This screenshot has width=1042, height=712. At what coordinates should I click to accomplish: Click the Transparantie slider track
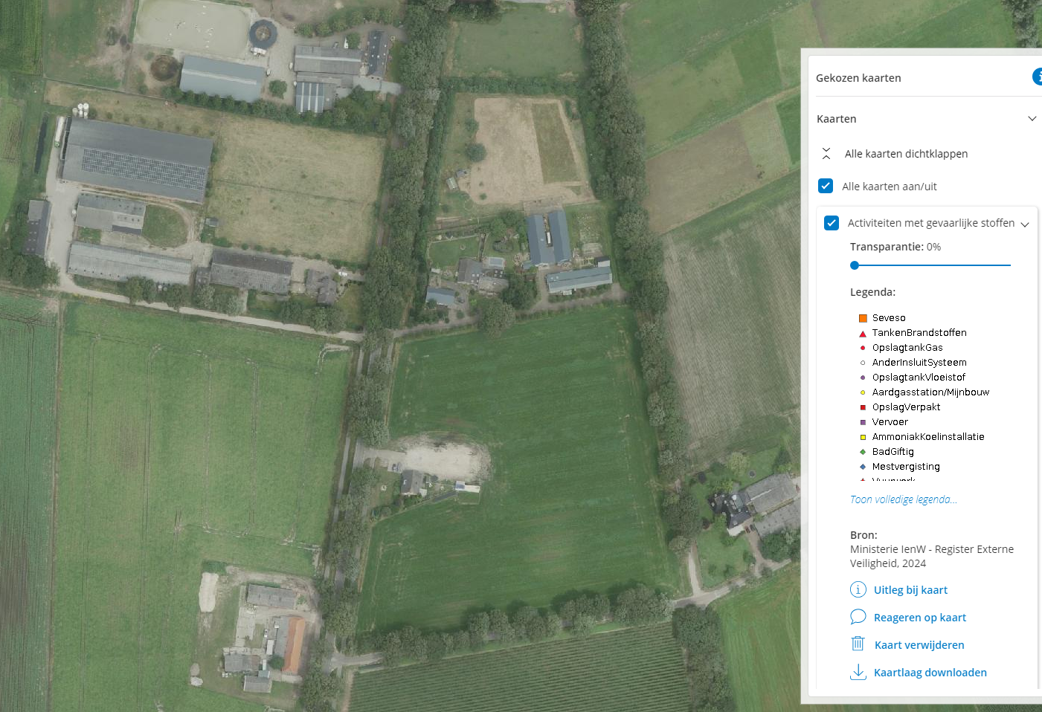[930, 265]
